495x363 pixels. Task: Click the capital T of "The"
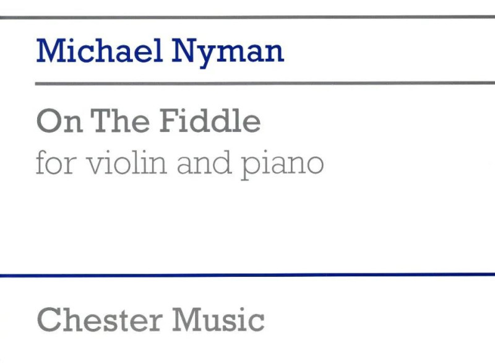click(x=101, y=121)
